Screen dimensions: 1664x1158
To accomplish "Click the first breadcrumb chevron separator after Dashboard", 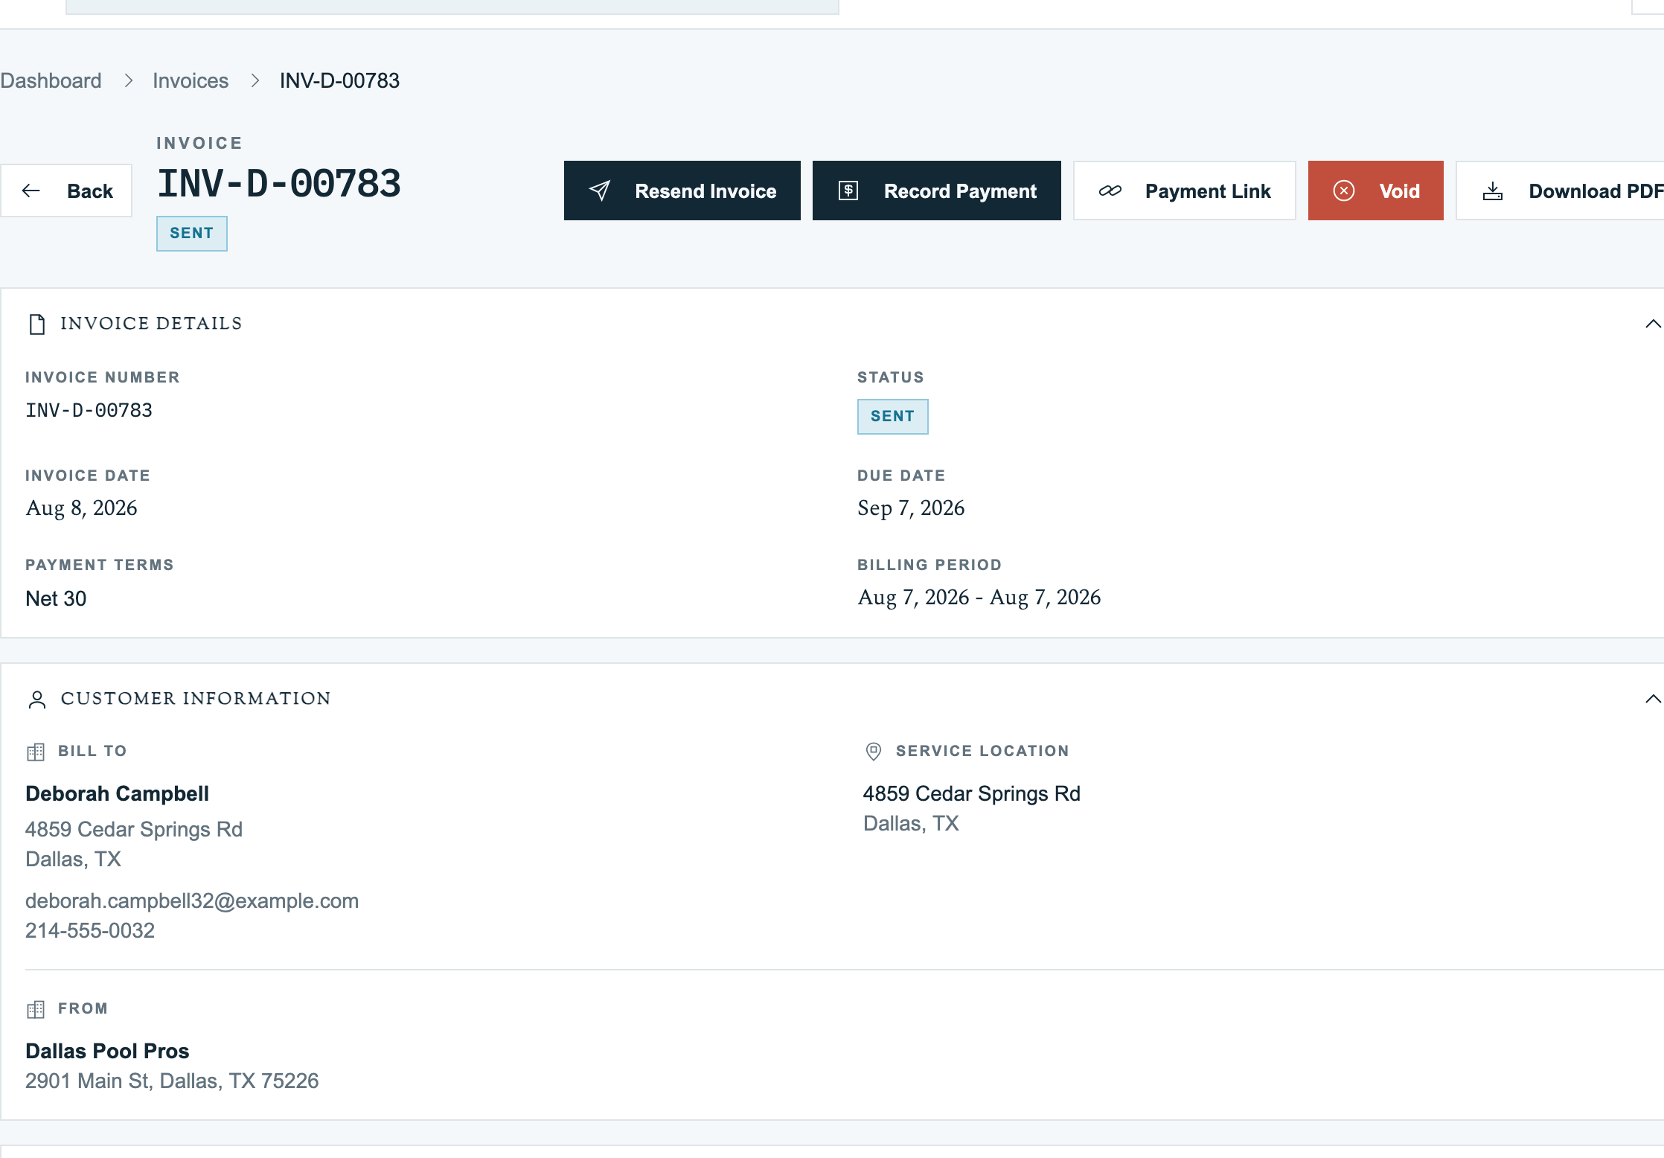I will point(128,80).
